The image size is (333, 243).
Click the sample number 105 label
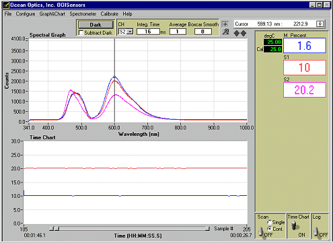point(24,230)
